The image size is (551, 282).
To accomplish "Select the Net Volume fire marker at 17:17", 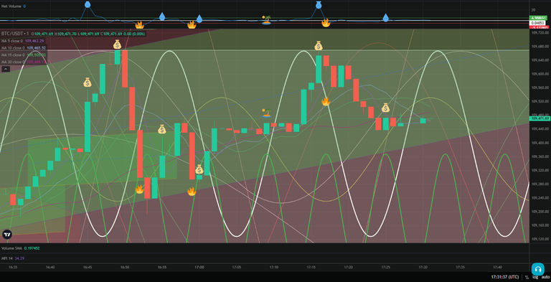I will (326, 23).
